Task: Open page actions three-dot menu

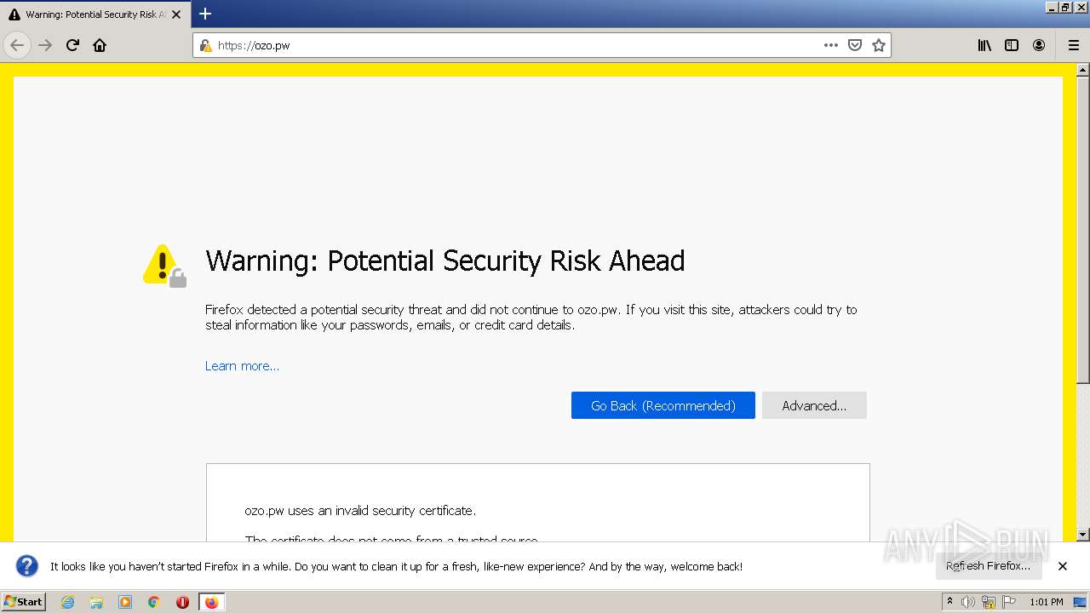Action: [x=831, y=45]
